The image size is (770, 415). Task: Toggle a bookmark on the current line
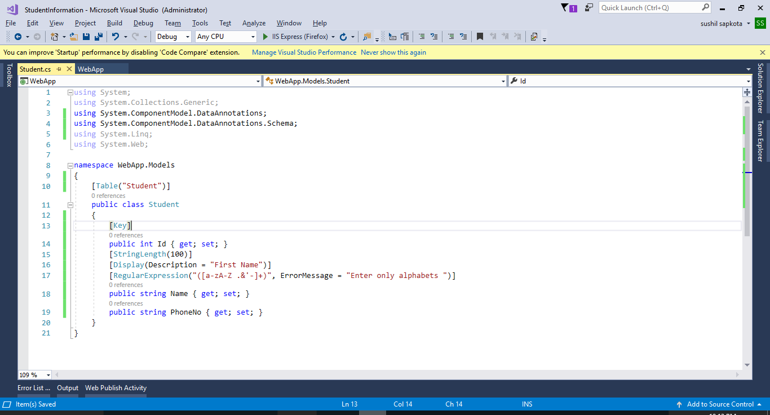480,36
